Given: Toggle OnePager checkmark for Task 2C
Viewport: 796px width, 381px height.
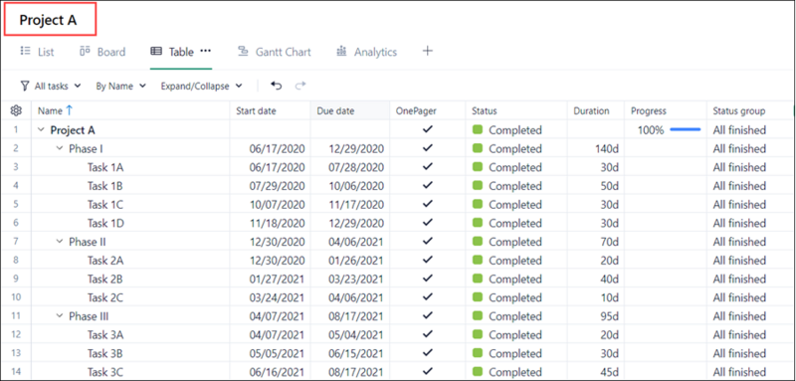Looking at the screenshot, I should 428,297.
